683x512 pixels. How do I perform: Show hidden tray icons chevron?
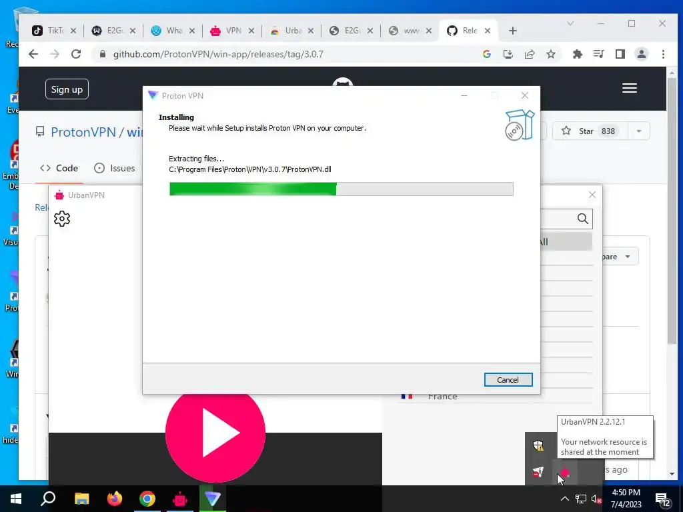coord(564,499)
